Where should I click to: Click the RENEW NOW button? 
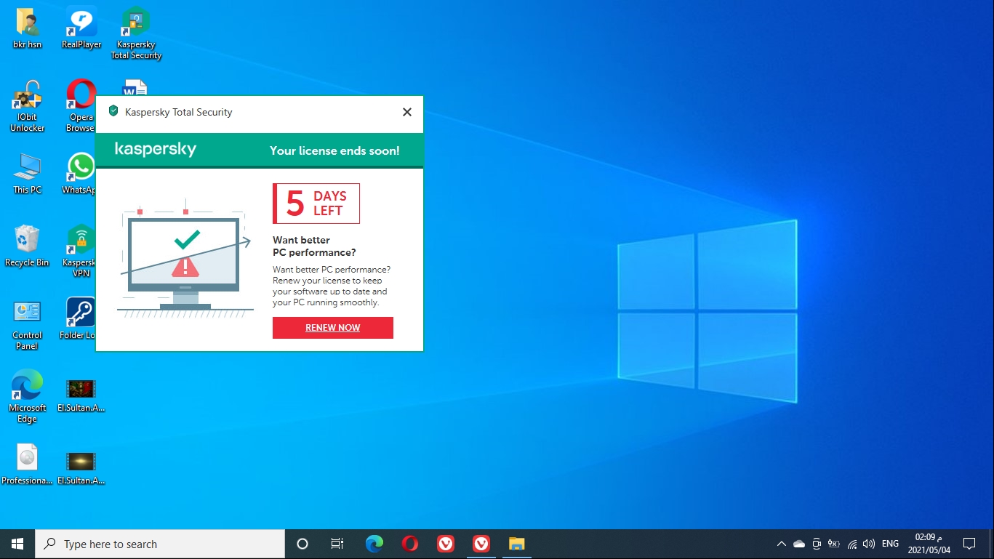(x=333, y=328)
